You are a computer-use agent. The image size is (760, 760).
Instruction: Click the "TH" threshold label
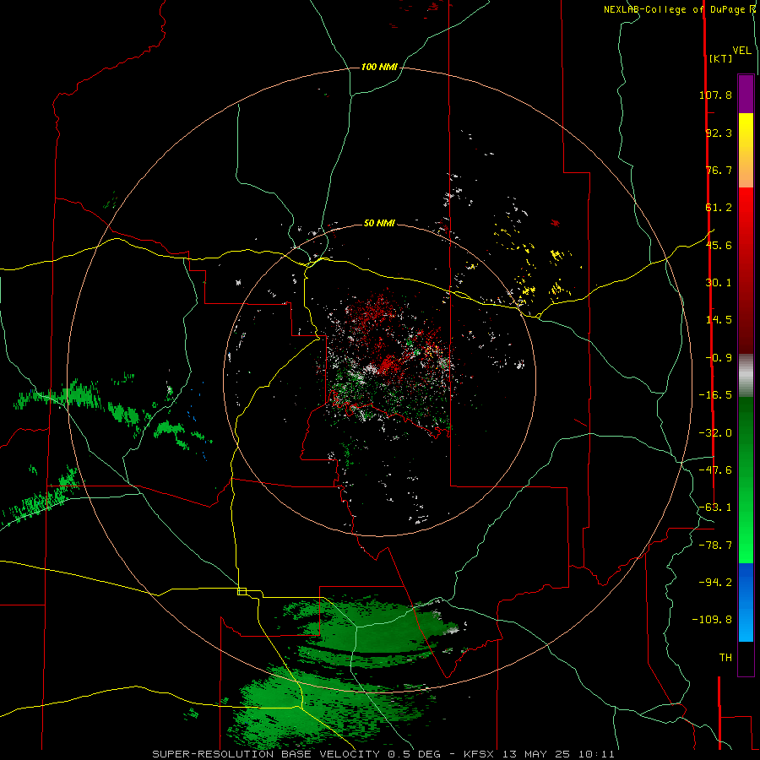click(x=725, y=658)
